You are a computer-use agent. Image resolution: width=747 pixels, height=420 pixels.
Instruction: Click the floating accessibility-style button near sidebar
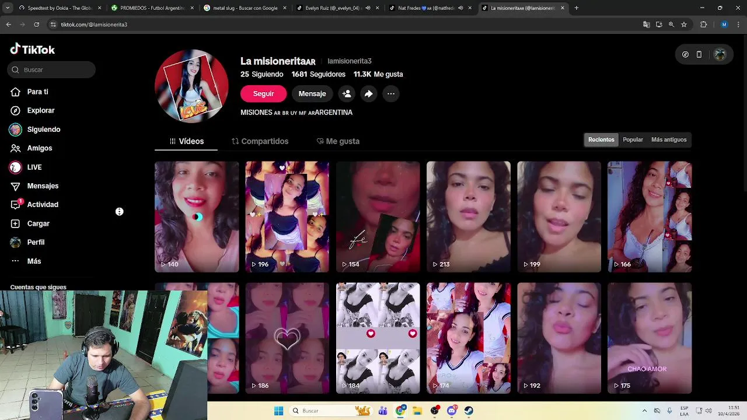pos(119,212)
